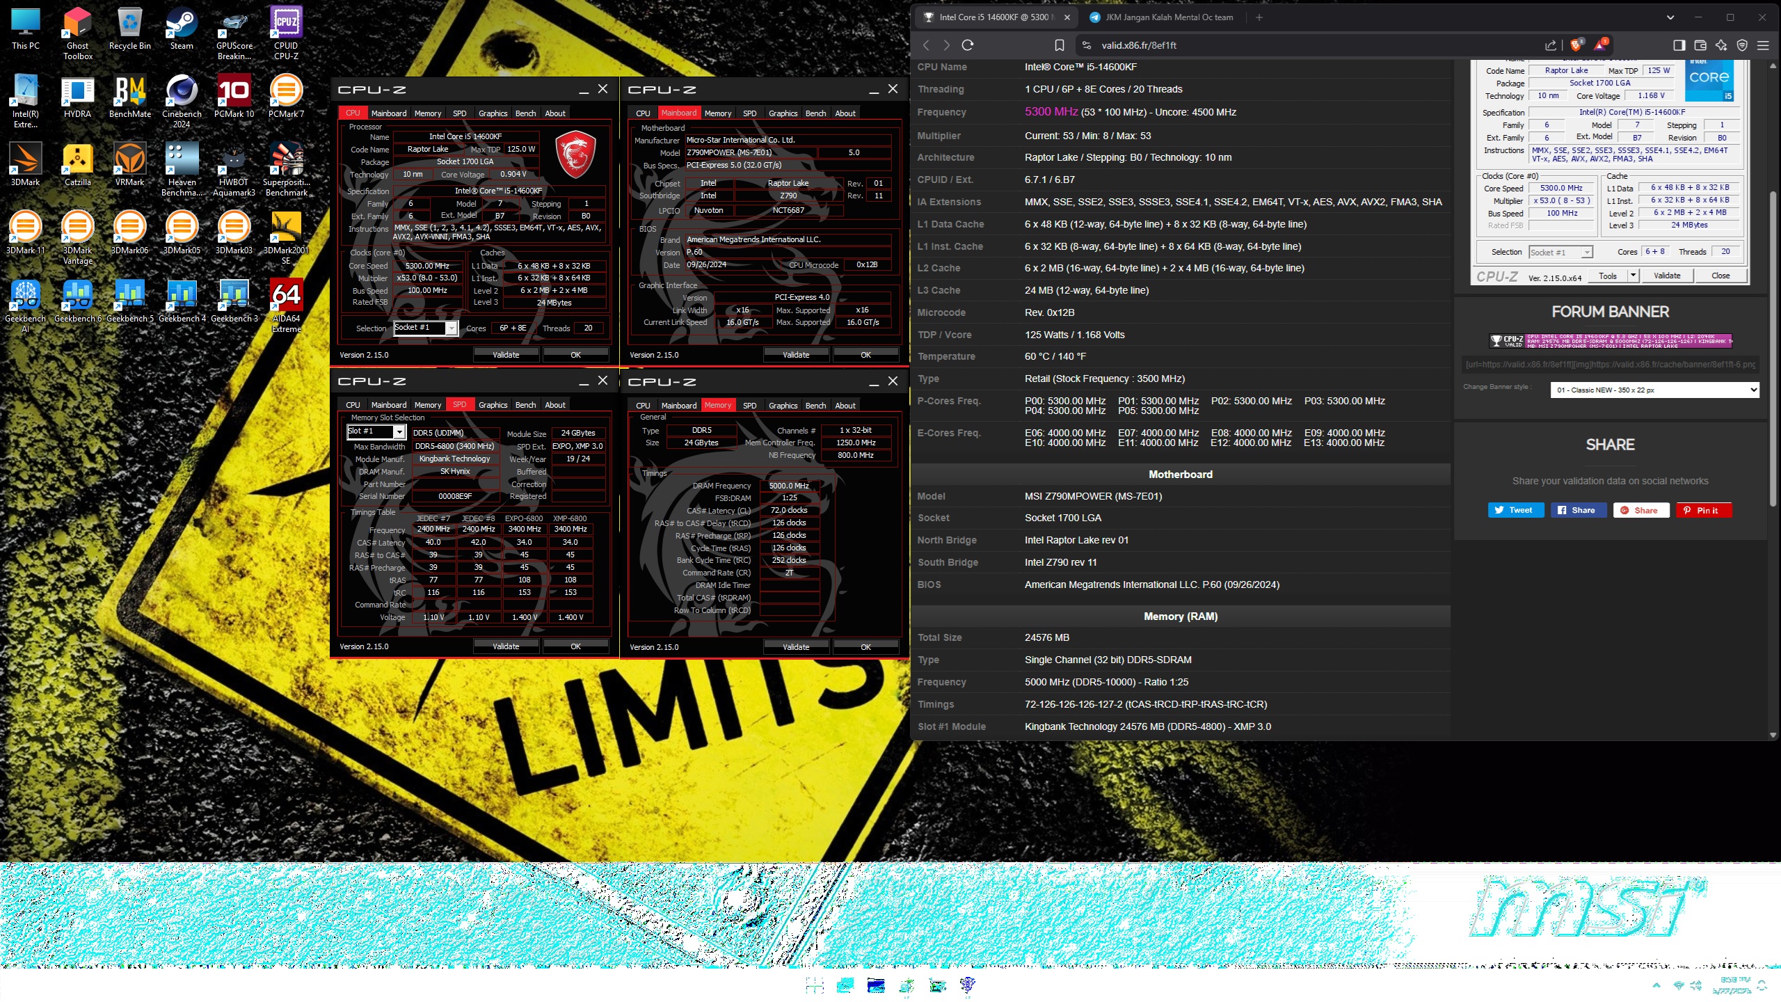Click the Facebook Share button
This screenshot has height=1002, width=1781.
point(1579,510)
